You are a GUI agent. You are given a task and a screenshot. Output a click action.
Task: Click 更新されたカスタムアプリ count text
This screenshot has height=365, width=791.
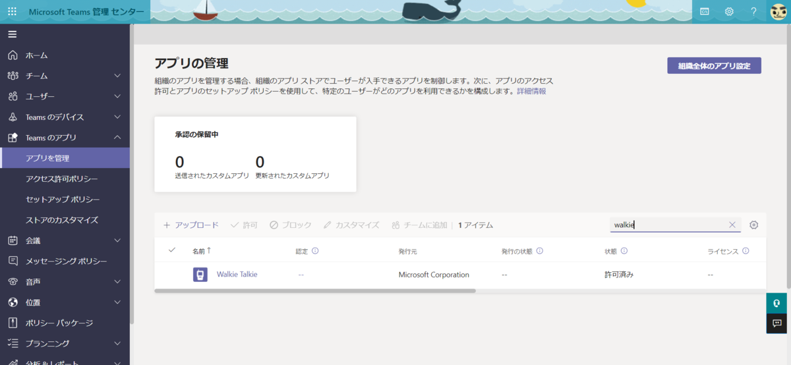click(x=292, y=176)
